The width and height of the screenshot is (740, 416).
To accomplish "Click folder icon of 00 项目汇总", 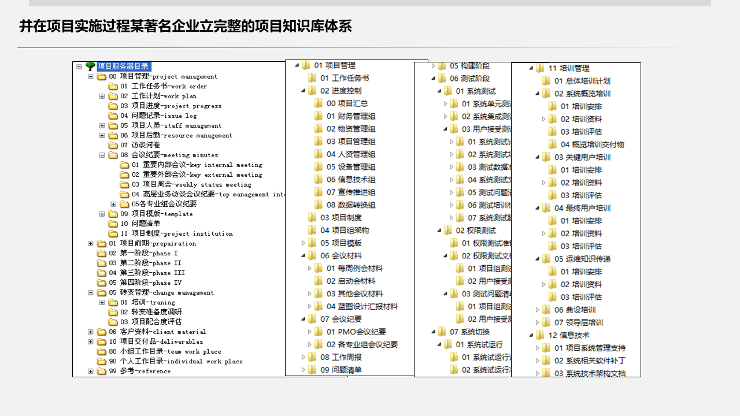I will click(319, 103).
